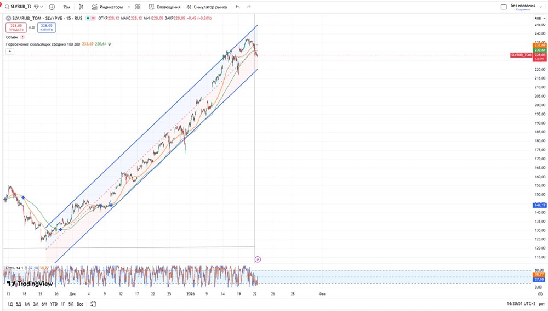Show all data with Все range
548x311 pixels.
(79, 304)
